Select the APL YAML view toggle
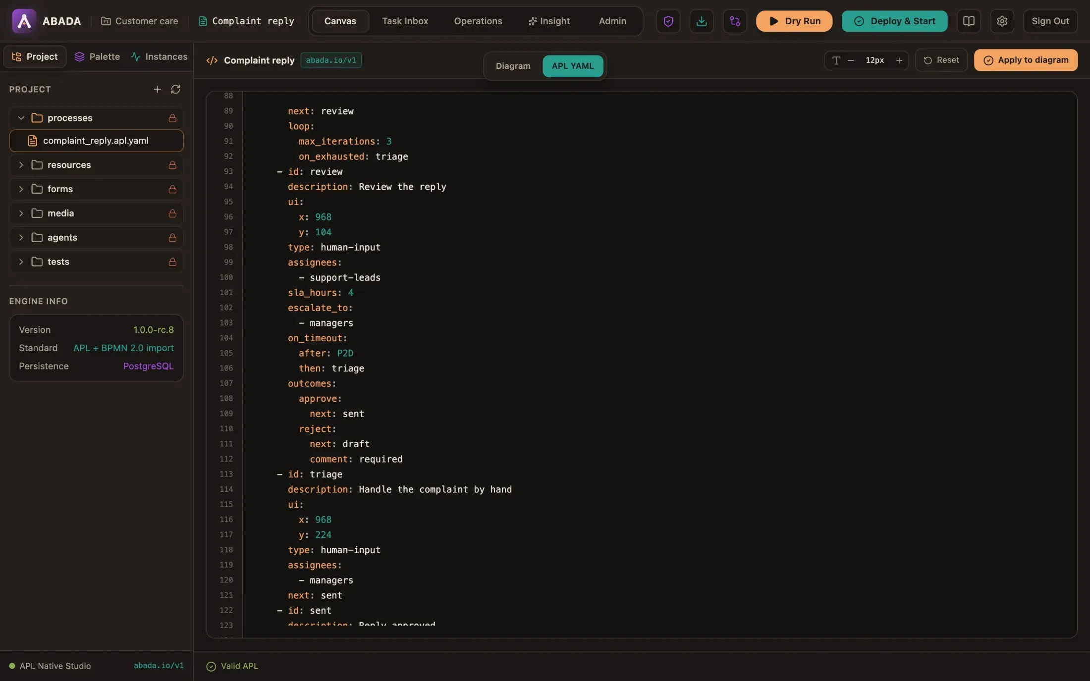 [x=572, y=66]
